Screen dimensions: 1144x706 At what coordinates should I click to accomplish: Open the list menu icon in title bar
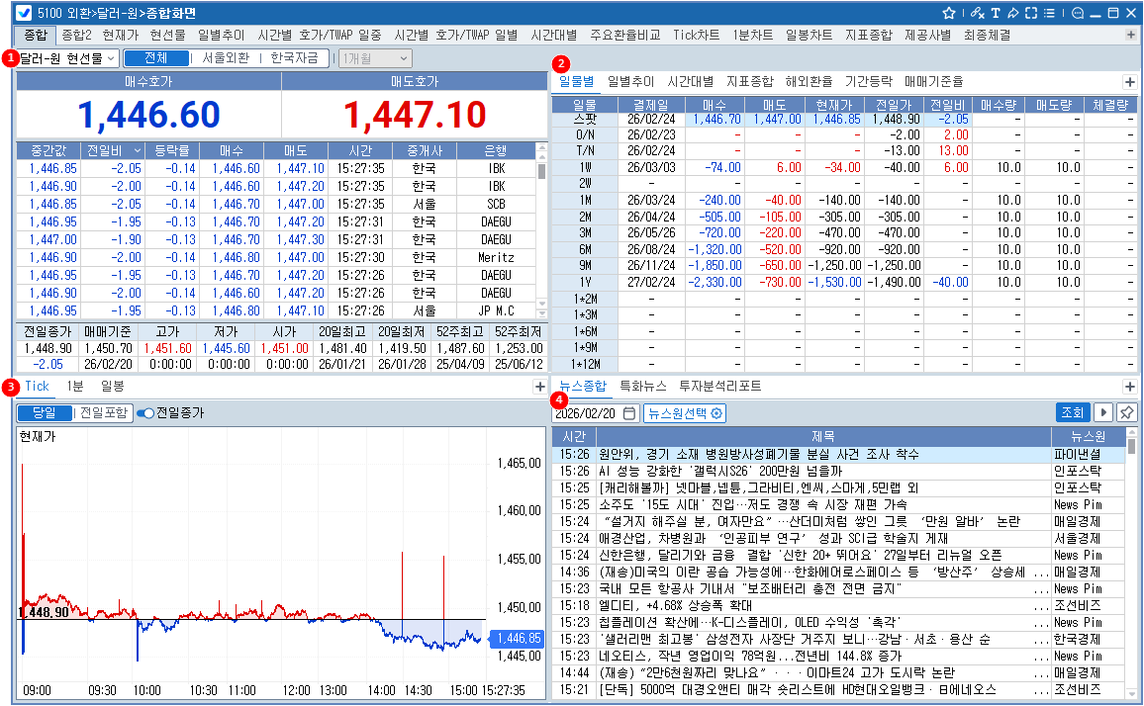click(1048, 13)
